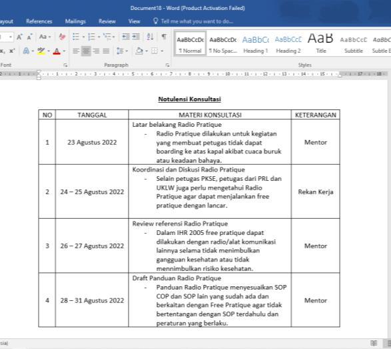Click the 'Rekan Kerja' cell
The height and width of the screenshot is (349, 391).
[x=316, y=192]
